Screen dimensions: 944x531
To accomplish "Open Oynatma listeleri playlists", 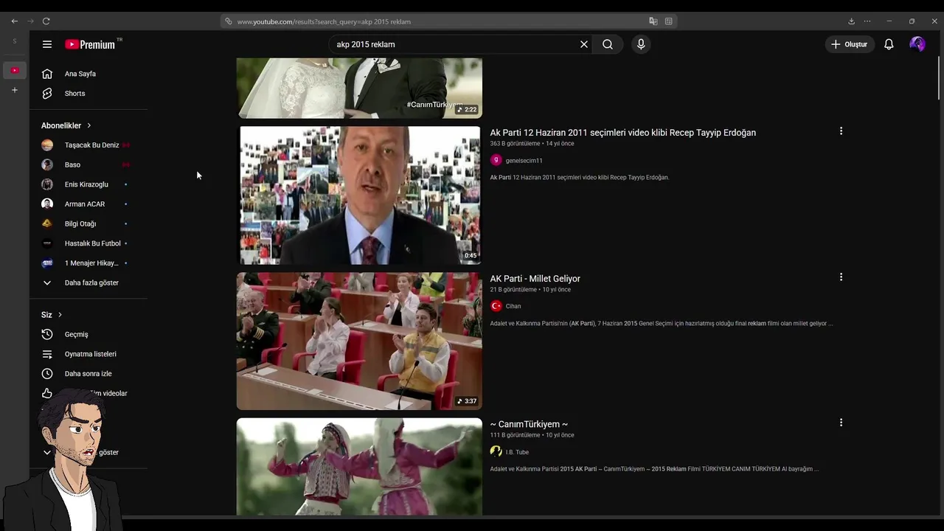I will click(x=88, y=354).
